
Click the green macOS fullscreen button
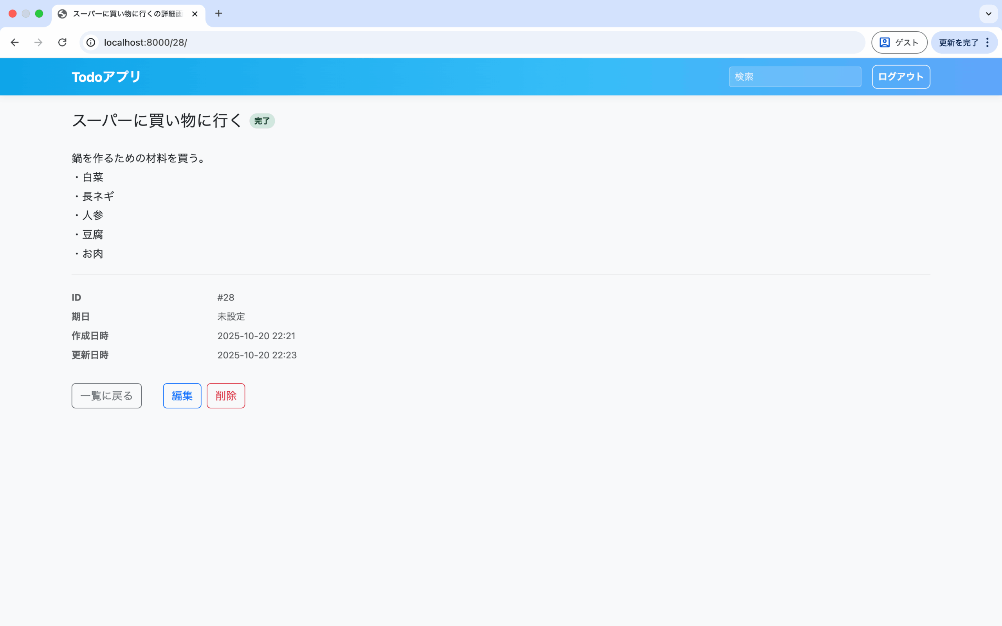(39, 14)
